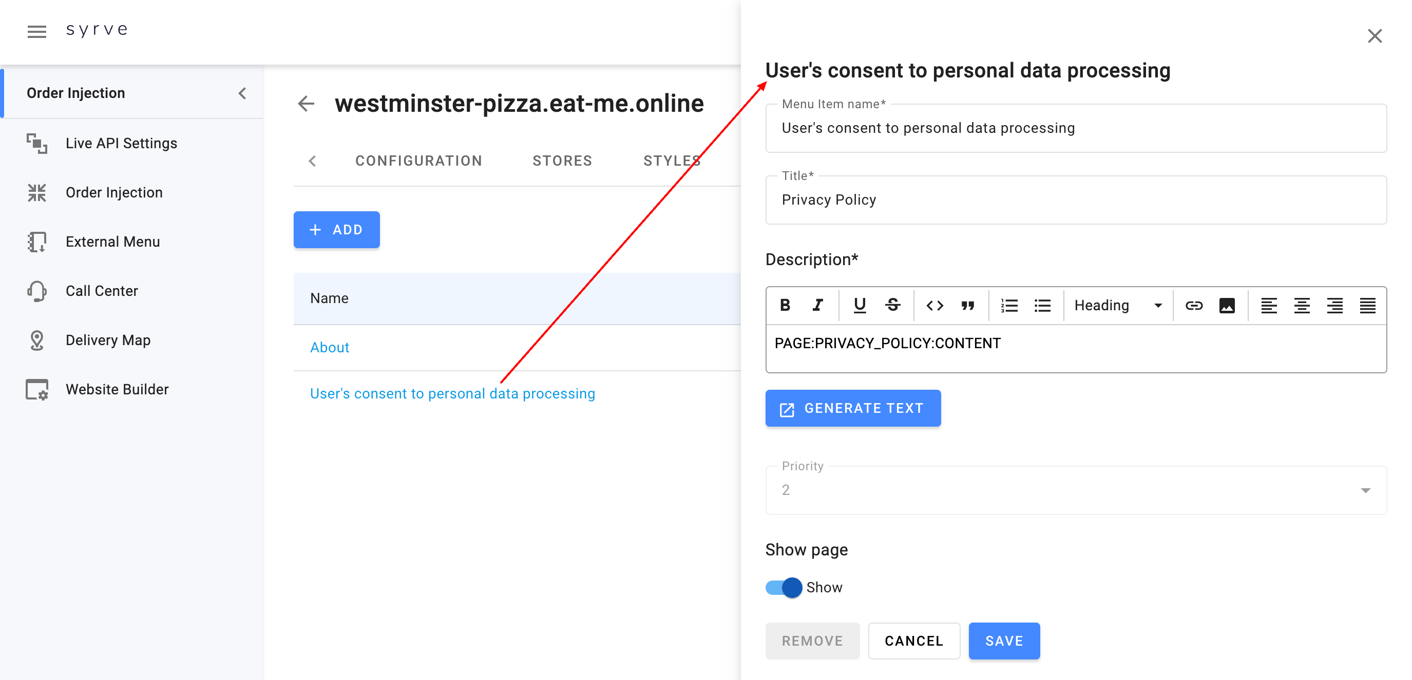The width and height of the screenshot is (1412, 680).
Task: Open the CONFIGURATION tab
Action: 418,161
